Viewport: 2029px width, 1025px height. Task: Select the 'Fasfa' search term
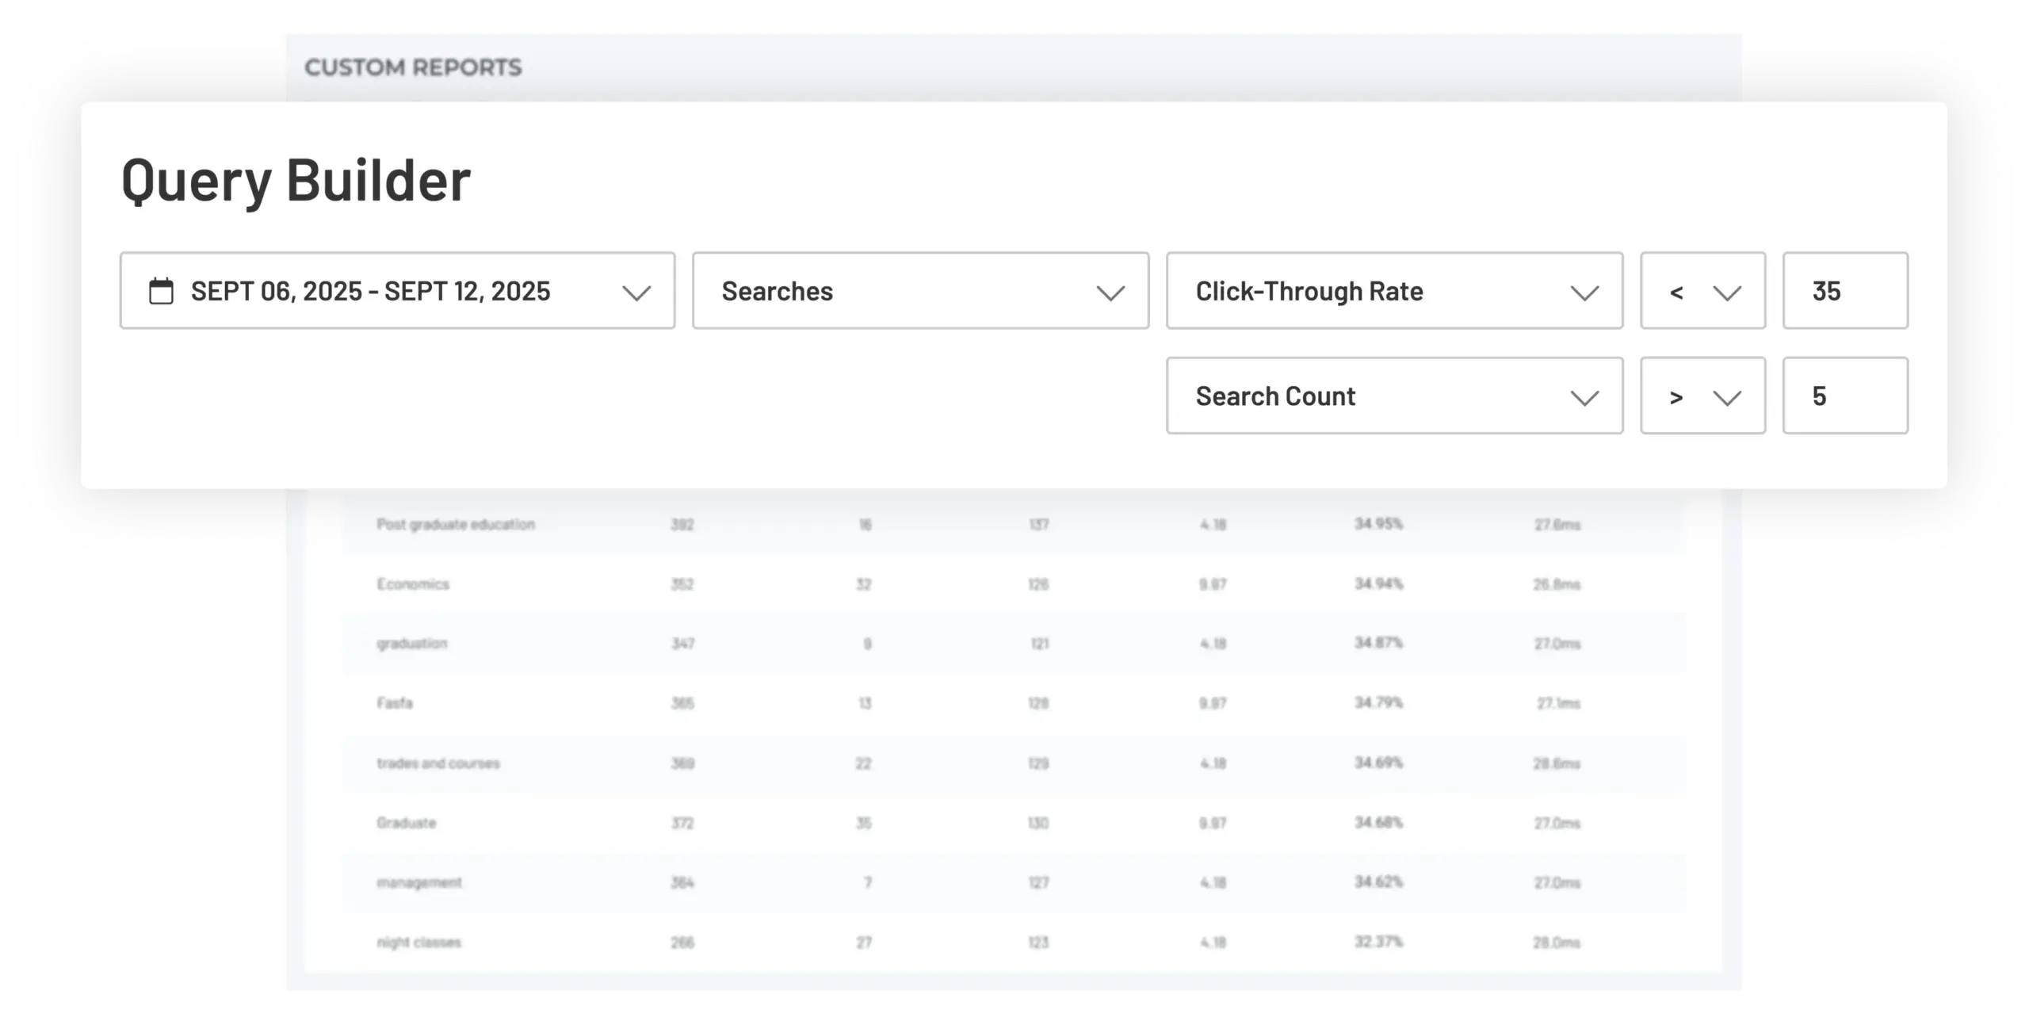[396, 702]
